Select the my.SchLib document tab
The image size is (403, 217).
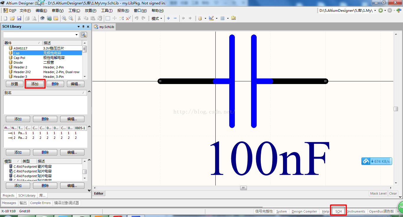click(104, 27)
